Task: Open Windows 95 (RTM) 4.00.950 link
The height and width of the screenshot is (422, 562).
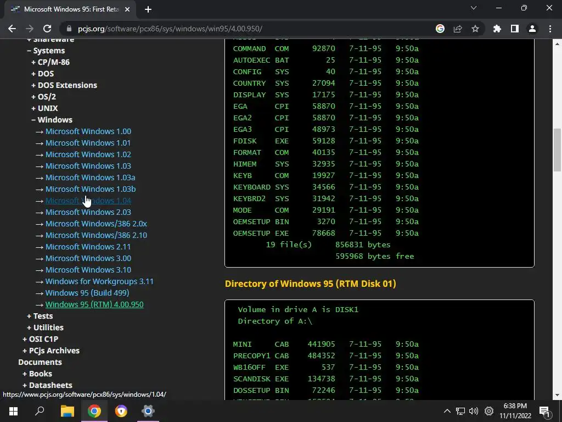Action: tap(94, 304)
